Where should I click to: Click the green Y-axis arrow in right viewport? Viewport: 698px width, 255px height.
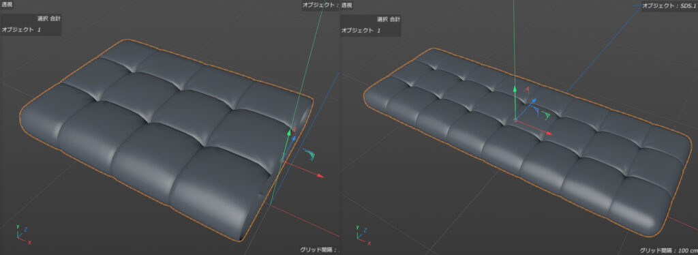(x=515, y=89)
